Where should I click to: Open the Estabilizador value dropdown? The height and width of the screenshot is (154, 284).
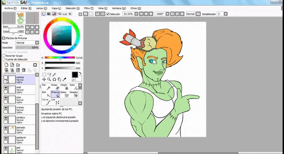[x=225, y=14]
